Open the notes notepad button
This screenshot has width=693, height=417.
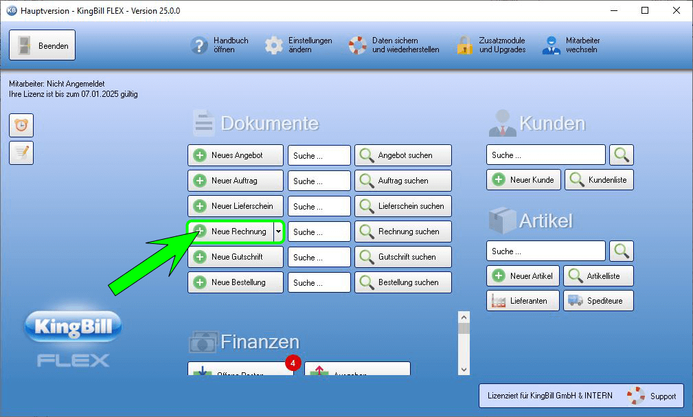tap(21, 153)
